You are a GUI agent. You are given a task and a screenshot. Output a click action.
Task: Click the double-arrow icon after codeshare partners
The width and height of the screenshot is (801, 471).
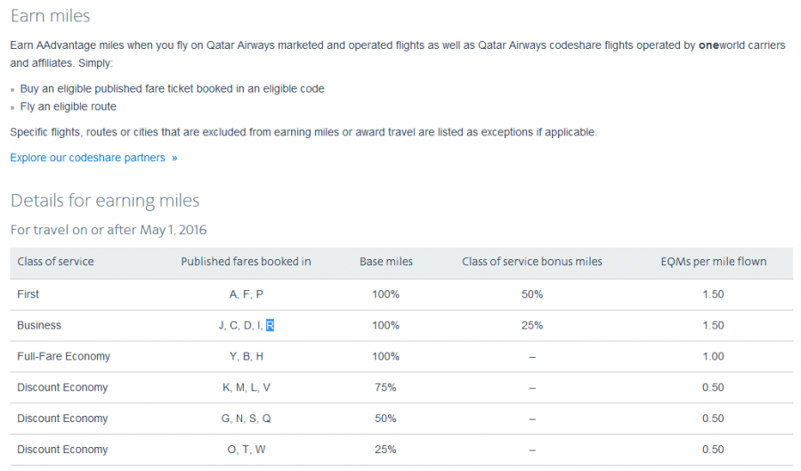click(174, 158)
